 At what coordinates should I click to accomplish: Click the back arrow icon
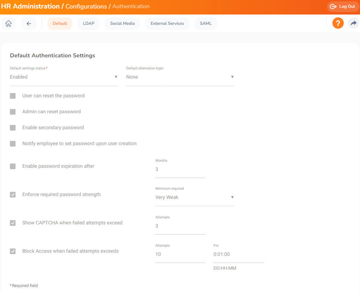(x=29, y=23)
